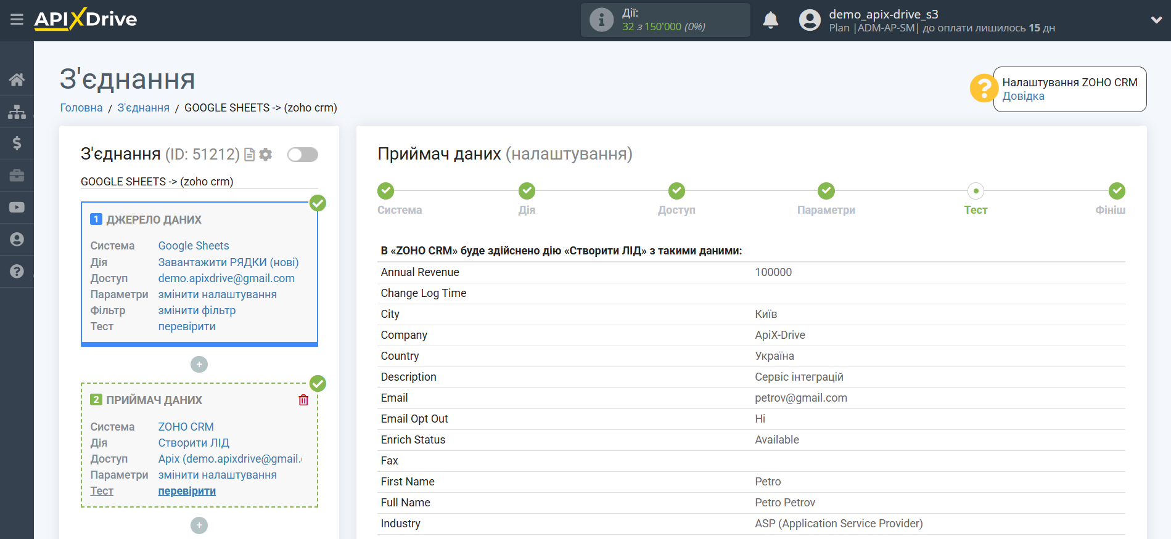Click Enrich Status value Available

coord(777,440)
